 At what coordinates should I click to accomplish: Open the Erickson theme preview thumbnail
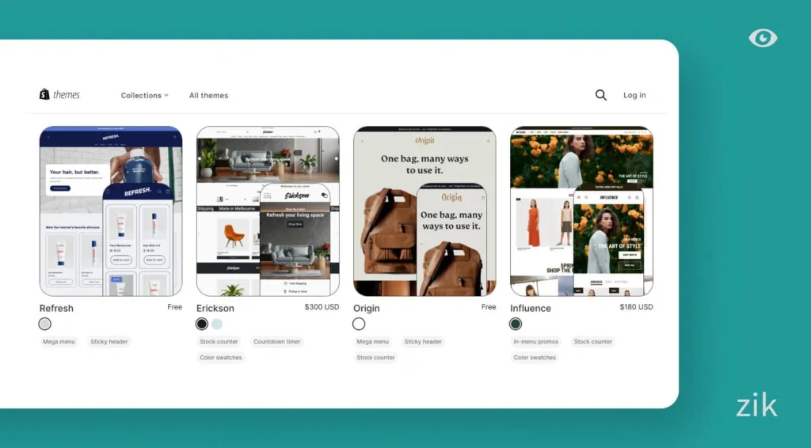(x=268, y=211)
